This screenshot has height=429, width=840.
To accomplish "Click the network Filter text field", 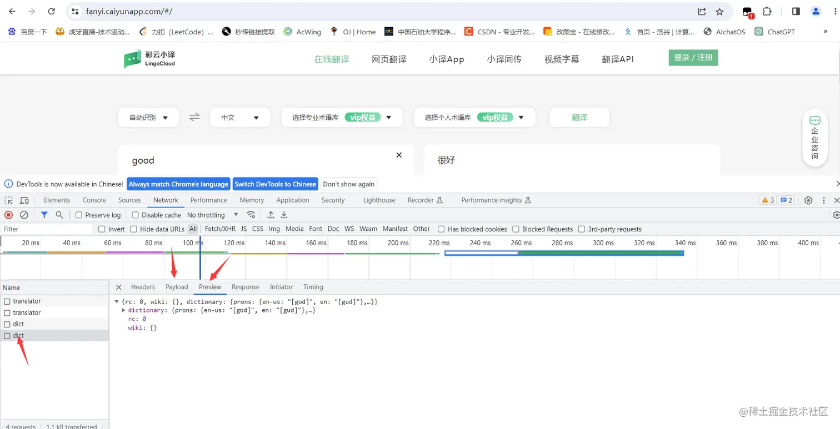I will click(x=47, y=229).
